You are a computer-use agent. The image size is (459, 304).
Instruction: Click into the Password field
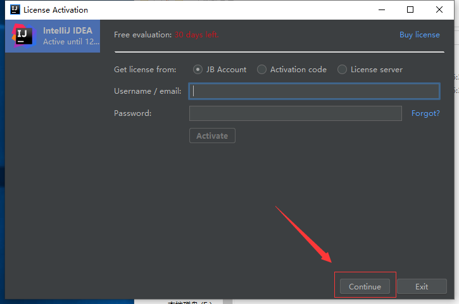click(x=295, y=113)
